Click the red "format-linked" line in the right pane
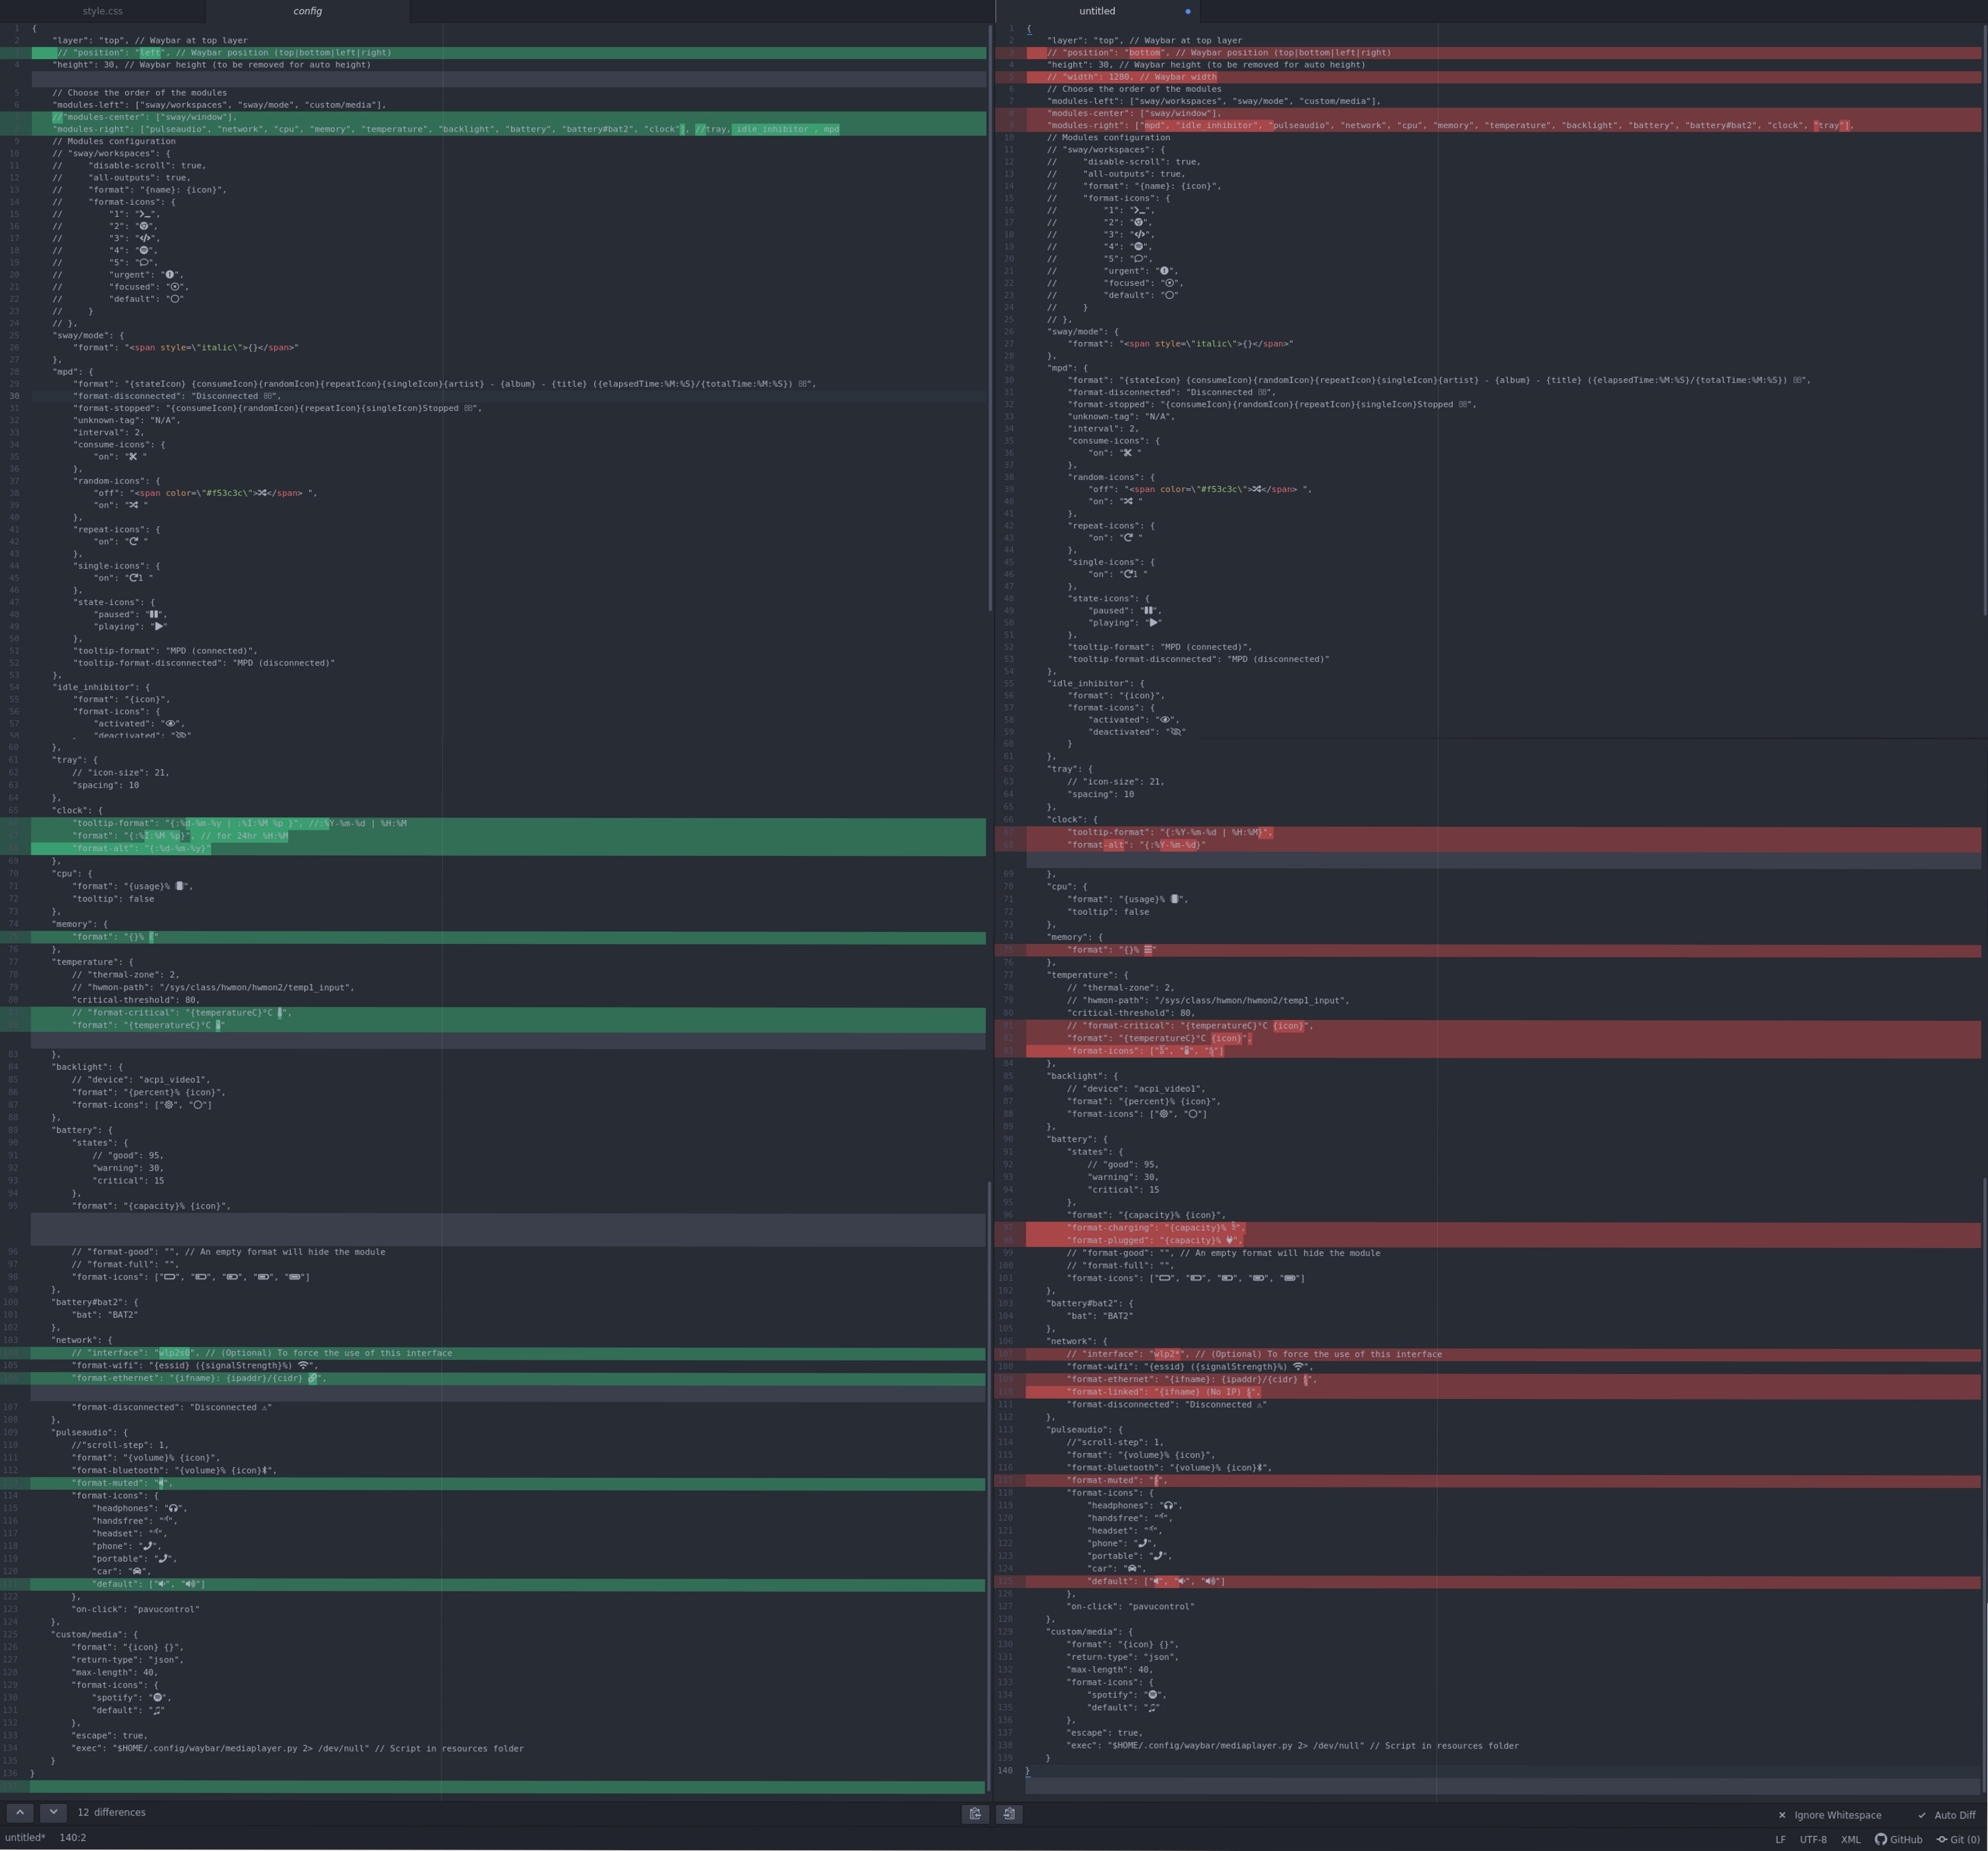 click(1503, 1392)
